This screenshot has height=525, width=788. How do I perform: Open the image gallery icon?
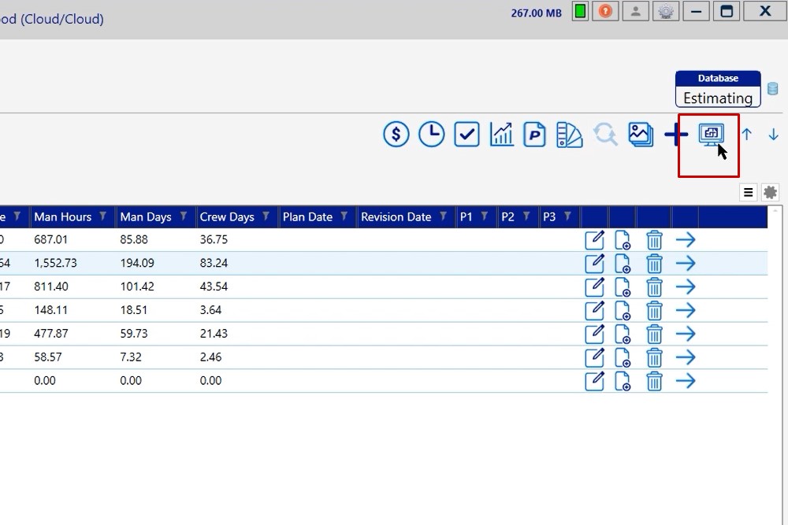pyautogui.click(x=640, y=135)
